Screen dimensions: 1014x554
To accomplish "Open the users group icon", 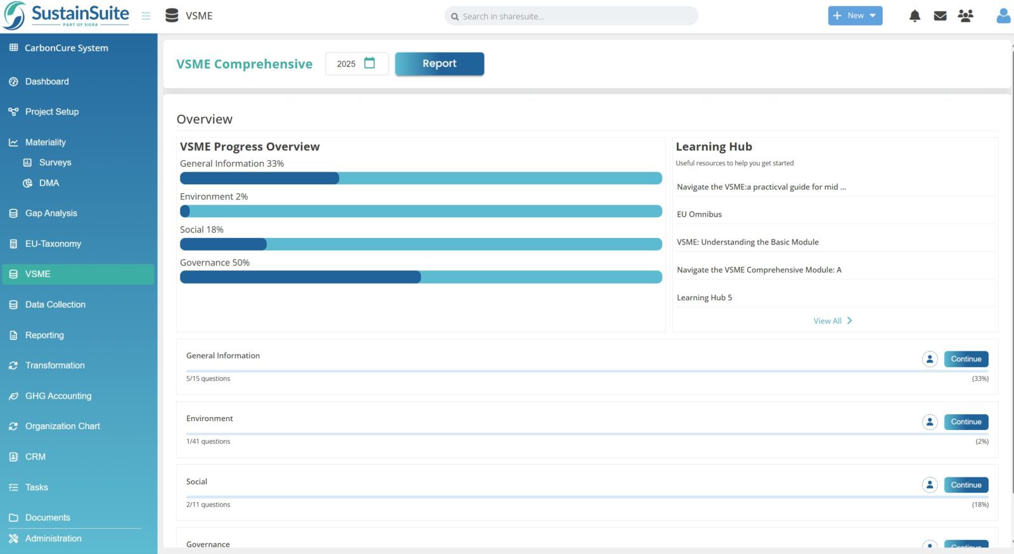I will [x=966, y=16].
